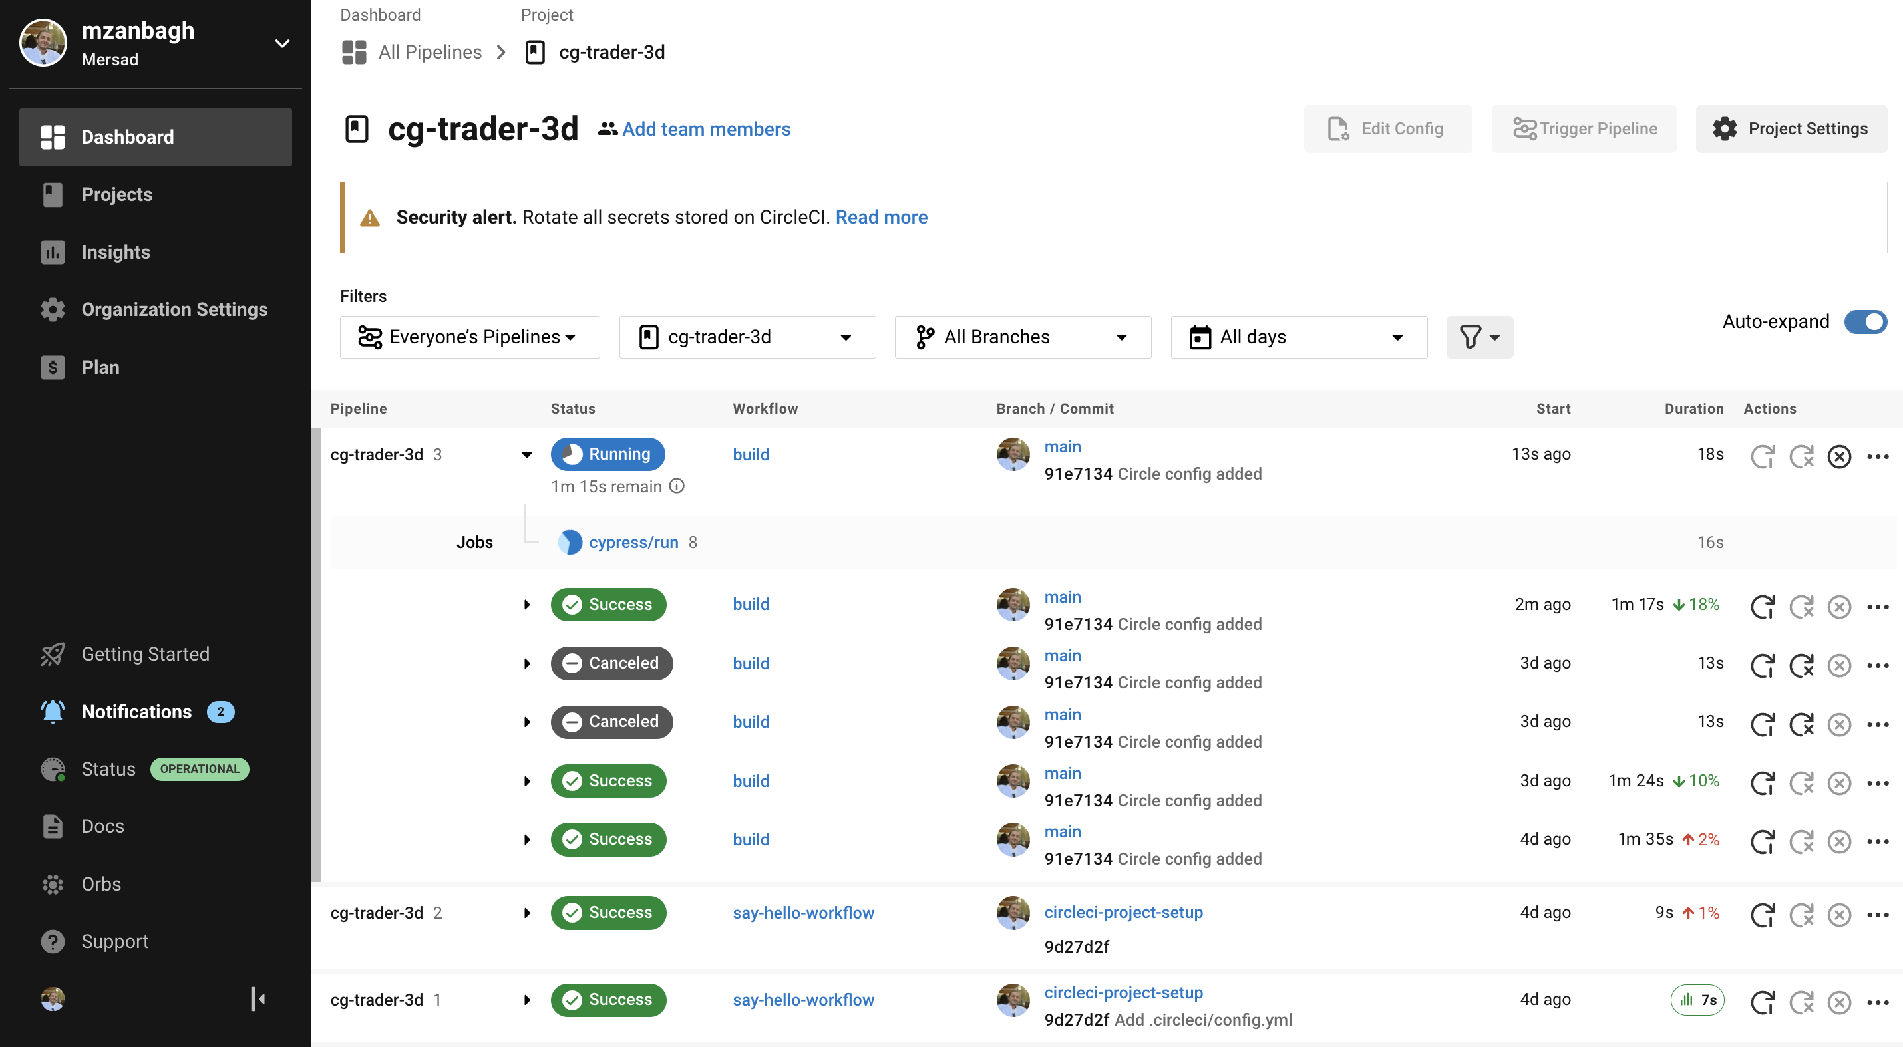1903x1047 pixels.
Task: Open more actions for cg-trader-3d pipeline 2
Action: (x=1877, y=915)
